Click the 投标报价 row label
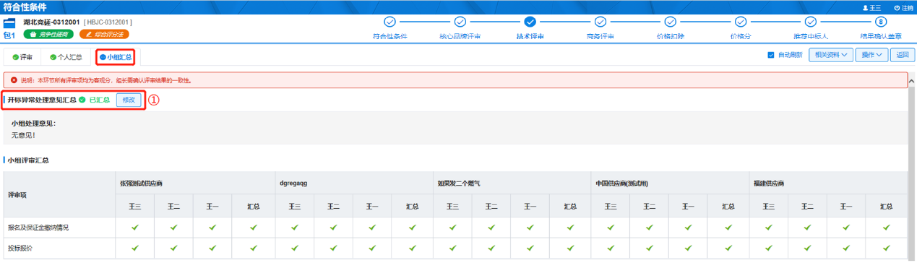This screenshot has height=263, width=917. tap(20, 247)
